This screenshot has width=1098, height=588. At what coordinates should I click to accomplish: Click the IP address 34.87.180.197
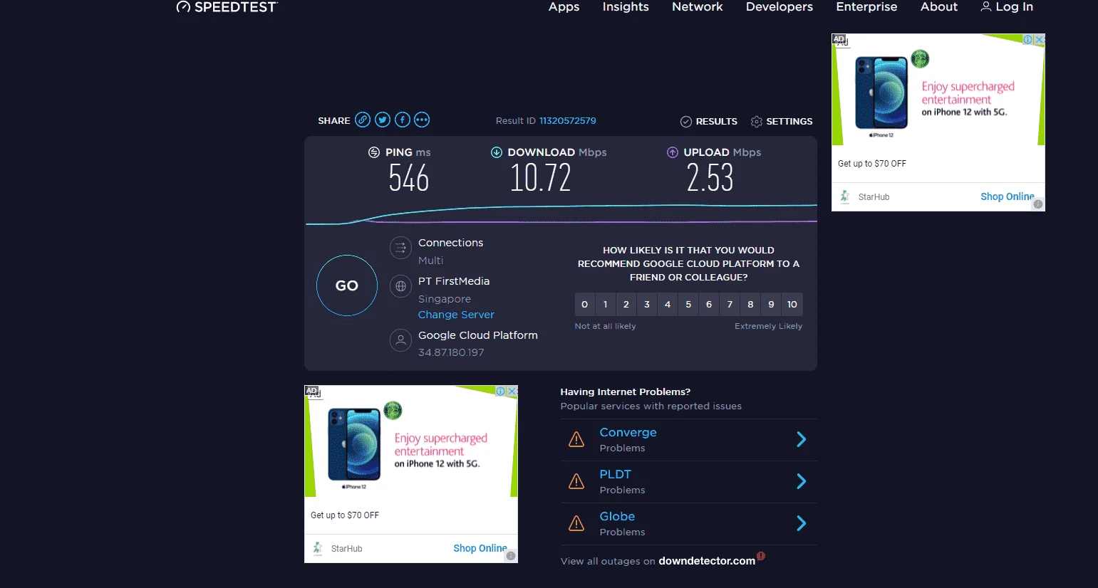pos(451,352)
